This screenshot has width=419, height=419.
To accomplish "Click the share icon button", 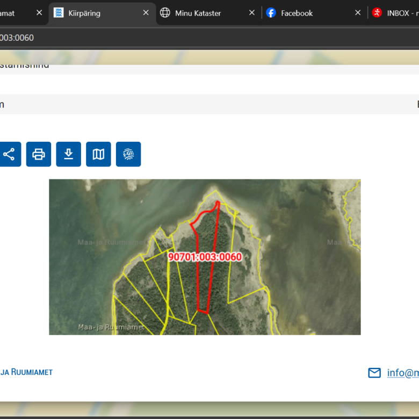I will pos(9,154).
